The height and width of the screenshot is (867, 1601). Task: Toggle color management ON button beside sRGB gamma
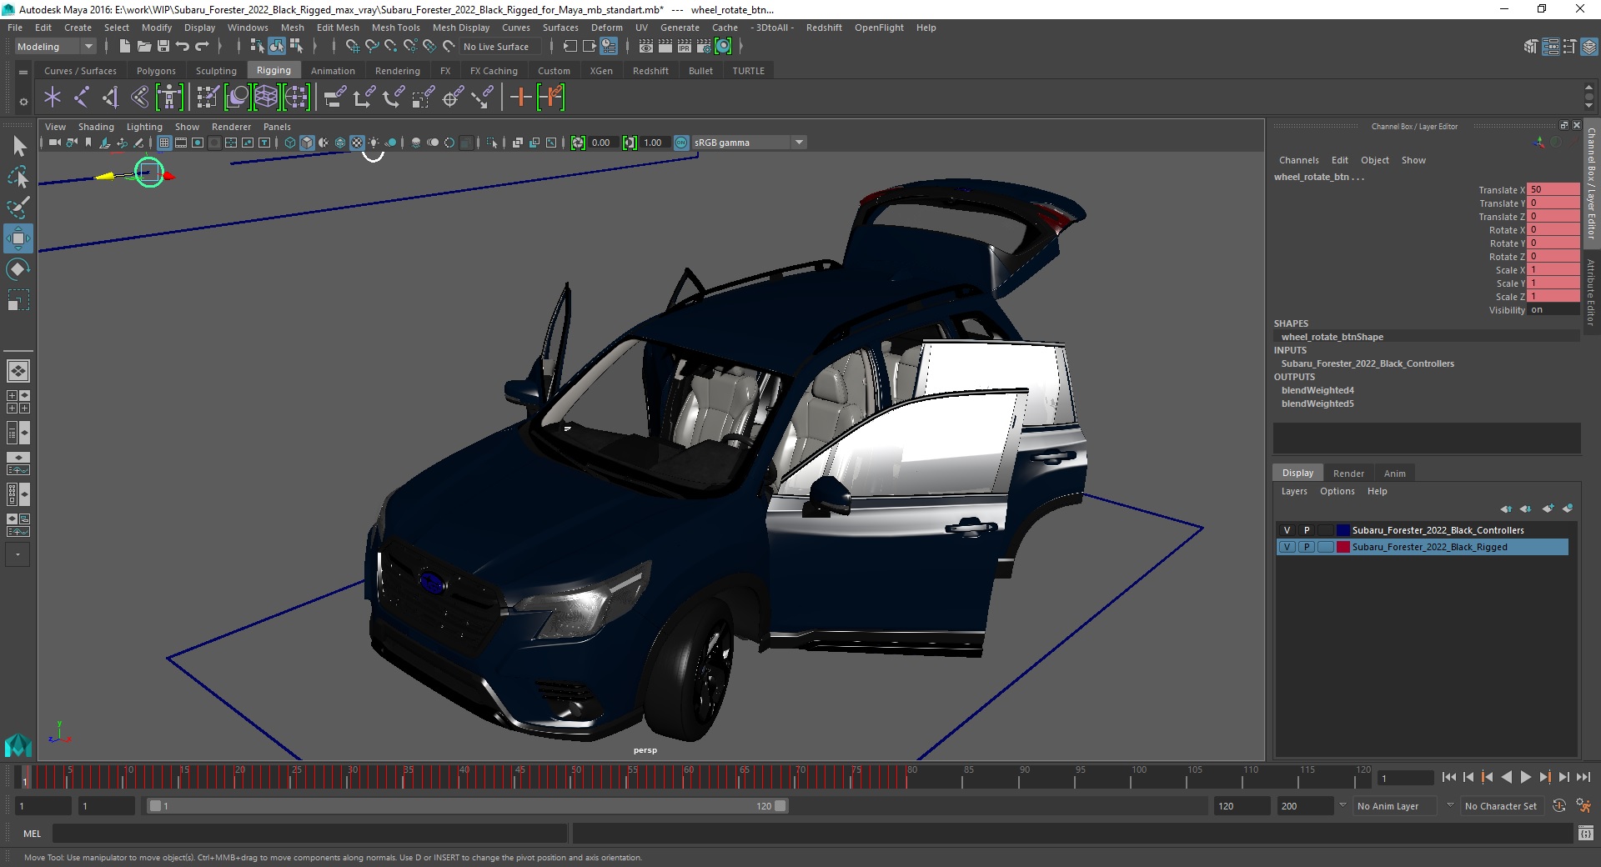(681, 143)
